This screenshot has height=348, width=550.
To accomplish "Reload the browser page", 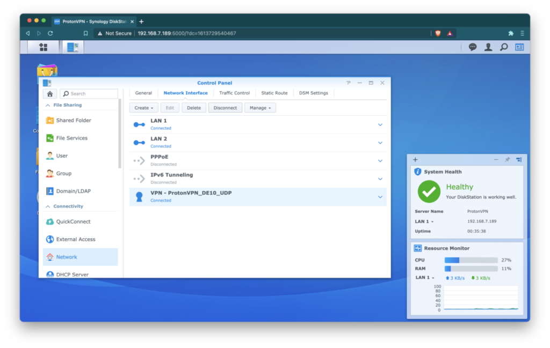I will [x=50, y=33].
